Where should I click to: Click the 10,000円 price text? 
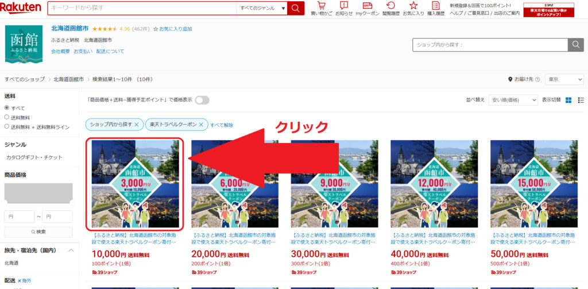(109, 254)
